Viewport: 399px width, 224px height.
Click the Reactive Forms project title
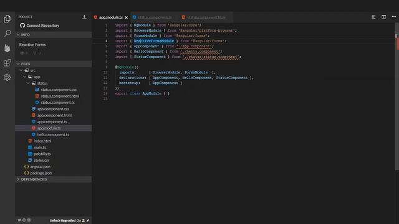(32, 45)
